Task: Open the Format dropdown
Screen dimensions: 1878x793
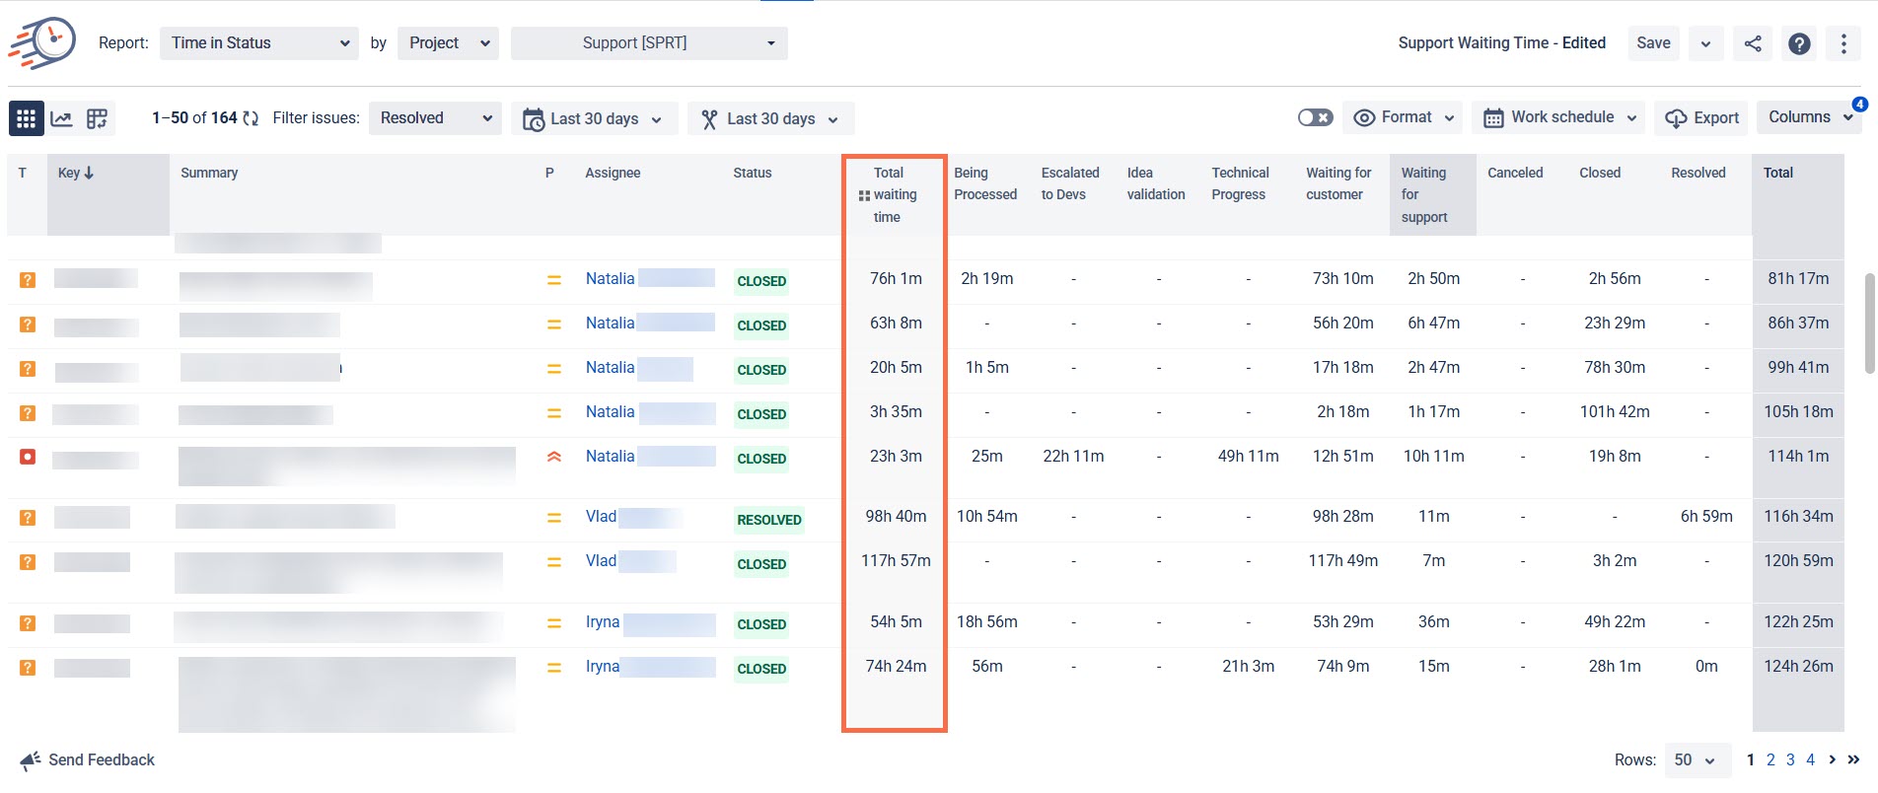Action: pos(1405,117)
